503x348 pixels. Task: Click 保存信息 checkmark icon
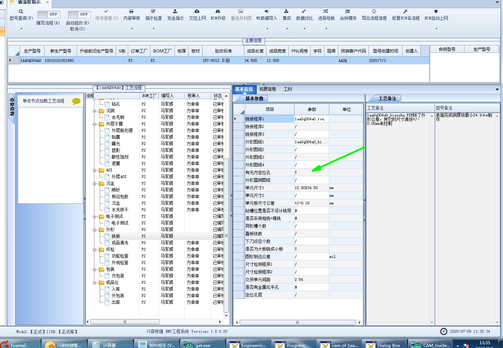[106, 11]
